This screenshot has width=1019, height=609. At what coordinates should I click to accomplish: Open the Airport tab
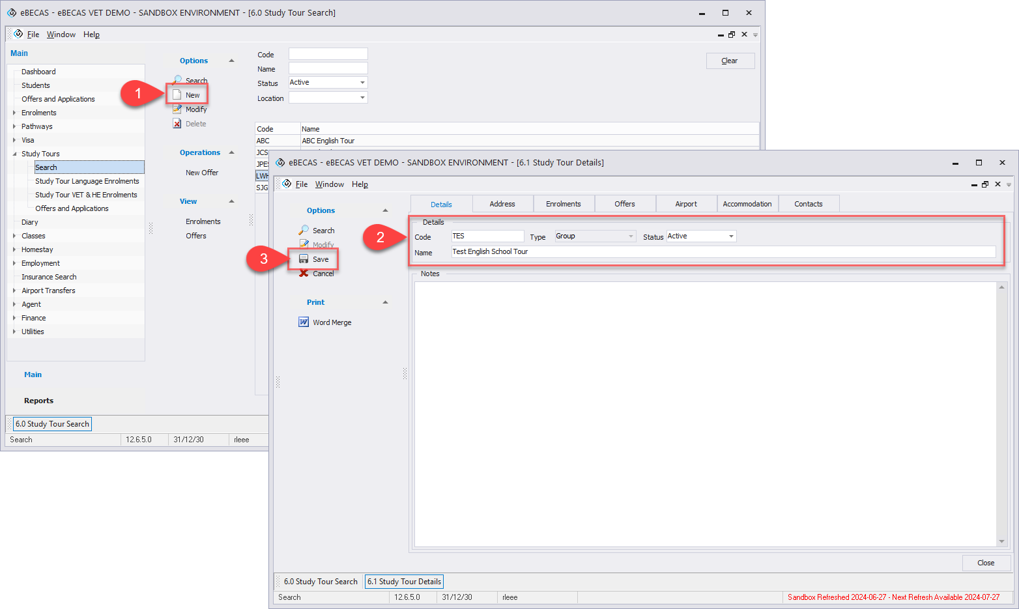[x=685, y=204]
